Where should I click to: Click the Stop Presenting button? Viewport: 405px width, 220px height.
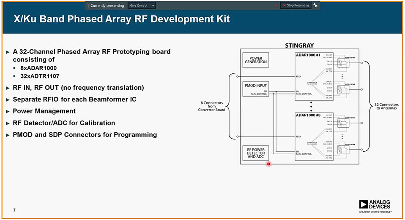pos(296,5)
